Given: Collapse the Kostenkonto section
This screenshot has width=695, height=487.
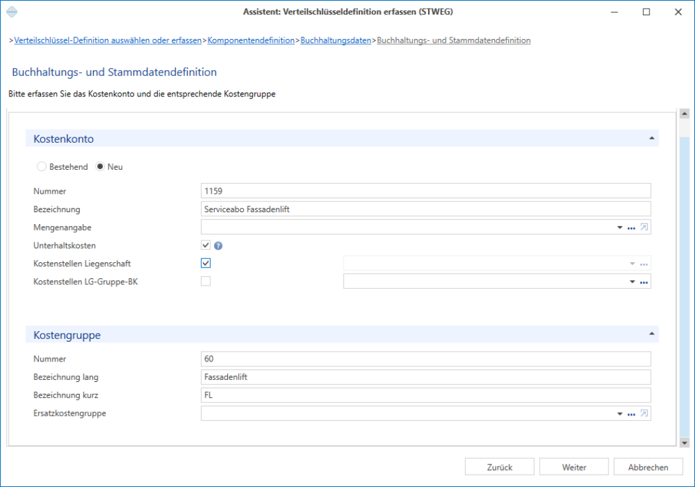Looking at the screenshot, I should (651, 138).
